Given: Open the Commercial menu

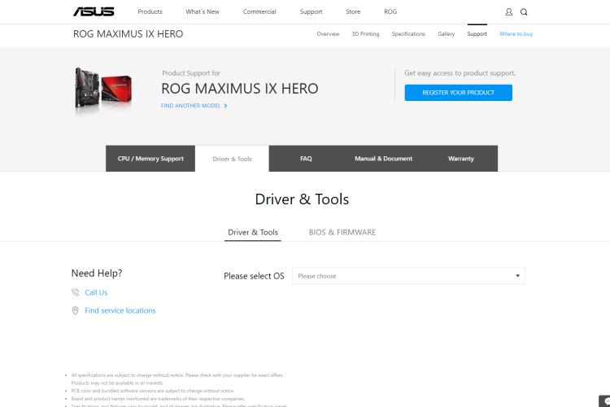Looking at the screenshot, I should (259, 11).
